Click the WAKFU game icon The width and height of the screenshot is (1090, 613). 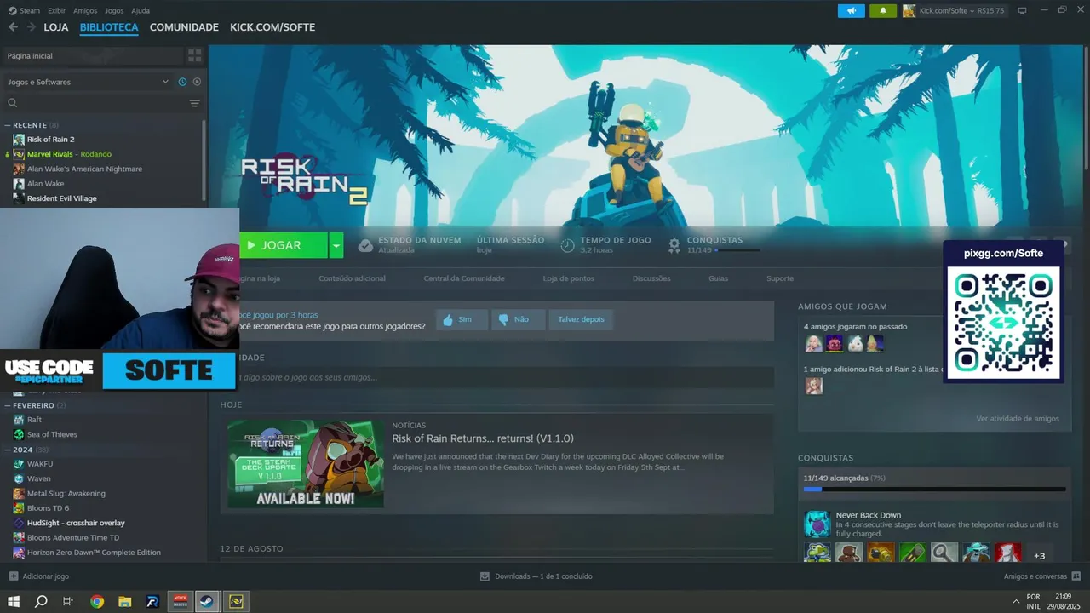click(19, 464)
